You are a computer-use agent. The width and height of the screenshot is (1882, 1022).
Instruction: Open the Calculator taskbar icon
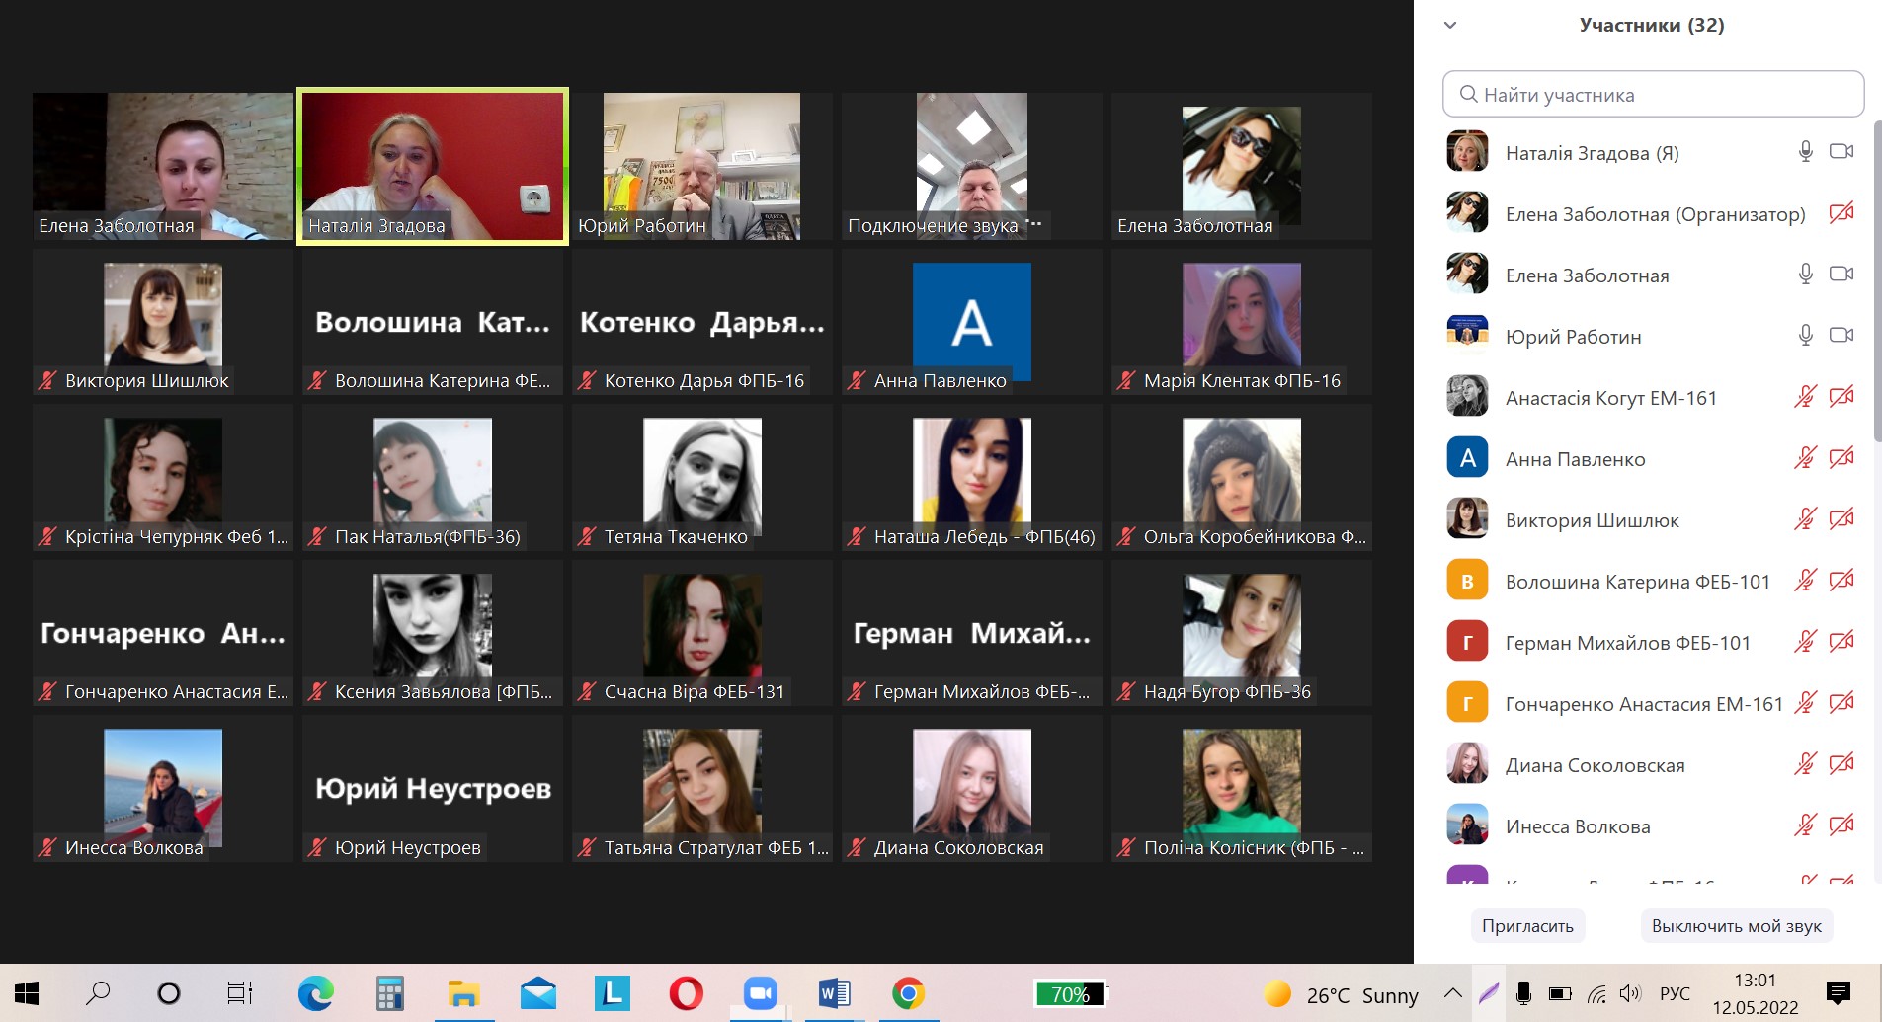coord(389,993)
